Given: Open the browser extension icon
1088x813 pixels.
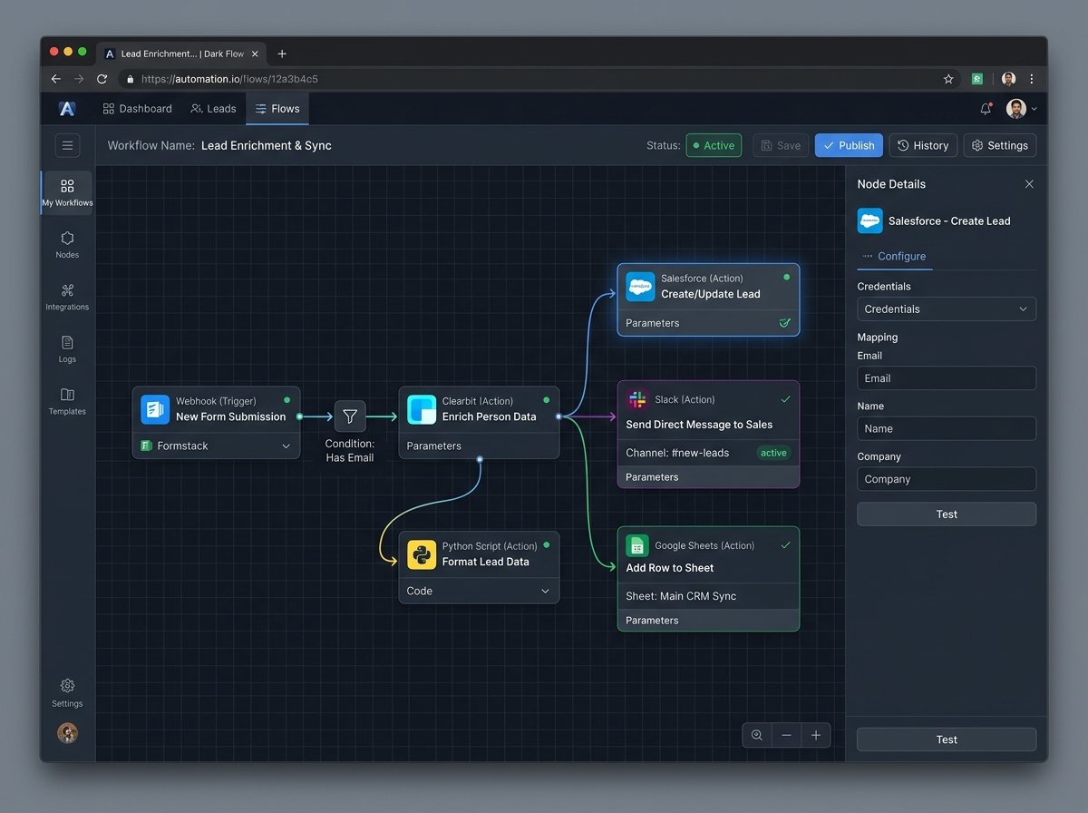Looking at the screenshot, I should tap(977, 79).
